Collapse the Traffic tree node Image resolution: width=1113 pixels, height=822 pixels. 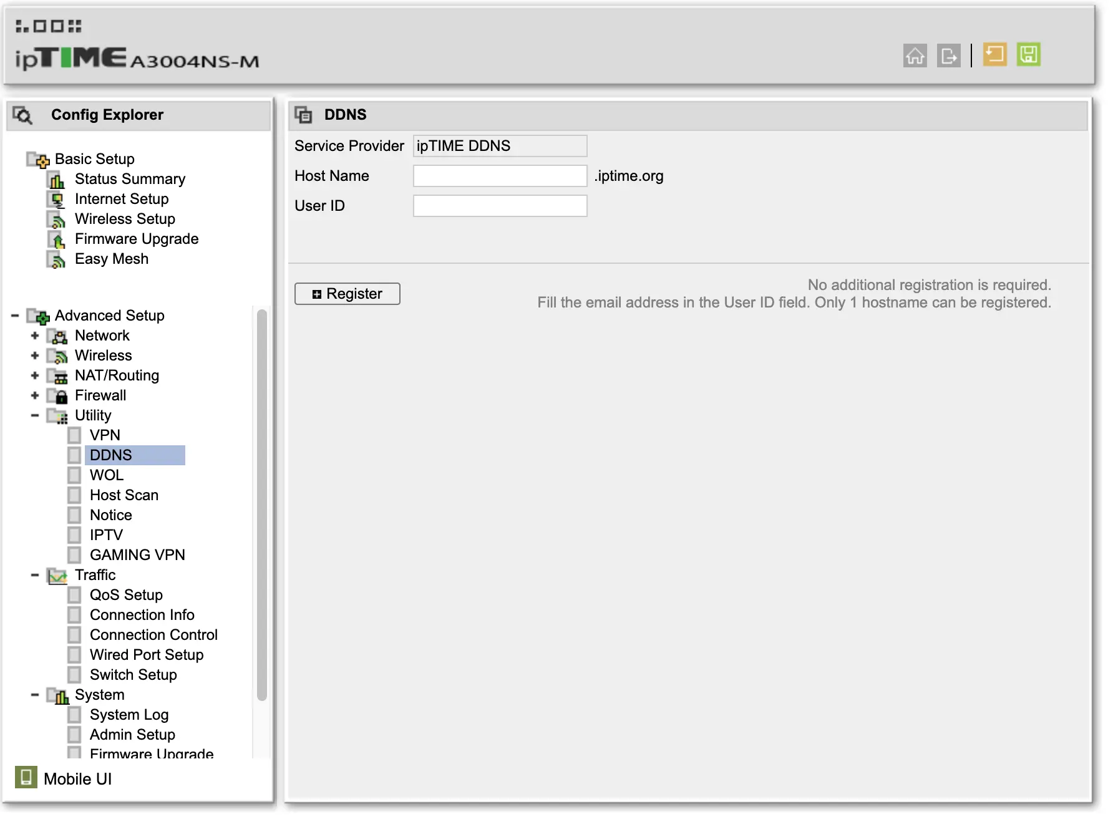(35, 575)
